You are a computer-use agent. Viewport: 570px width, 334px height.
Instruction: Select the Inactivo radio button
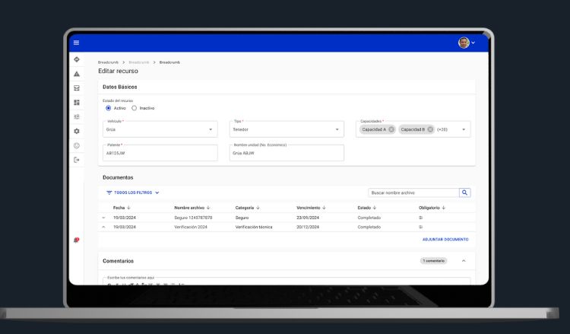click(x=135, y=108)
